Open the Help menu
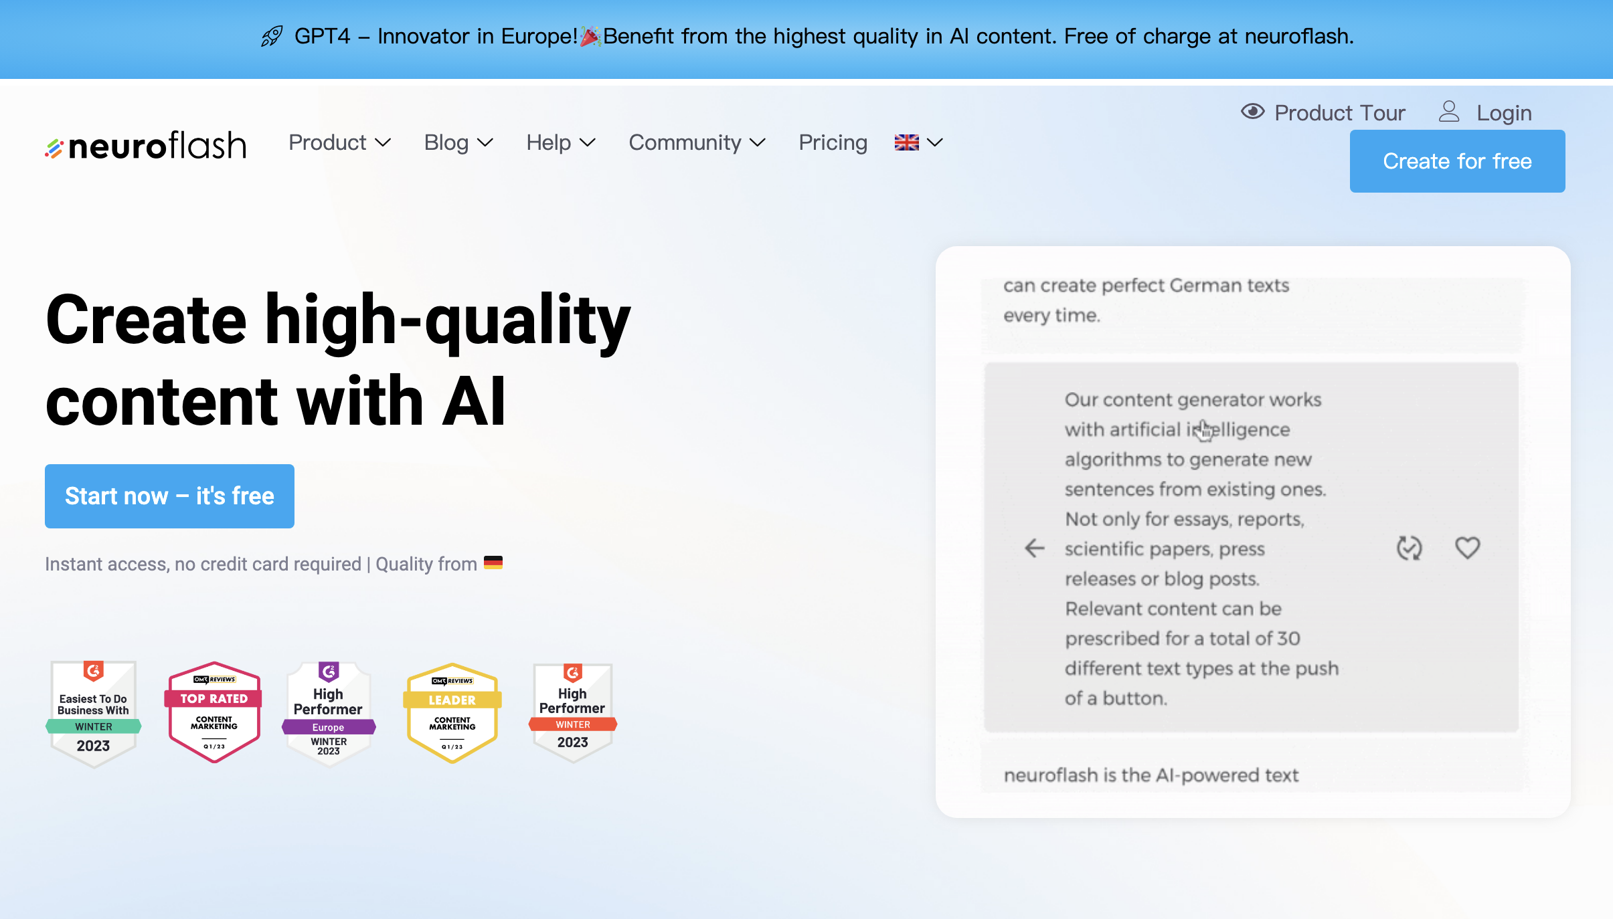1613x919 pixels. 560,142
